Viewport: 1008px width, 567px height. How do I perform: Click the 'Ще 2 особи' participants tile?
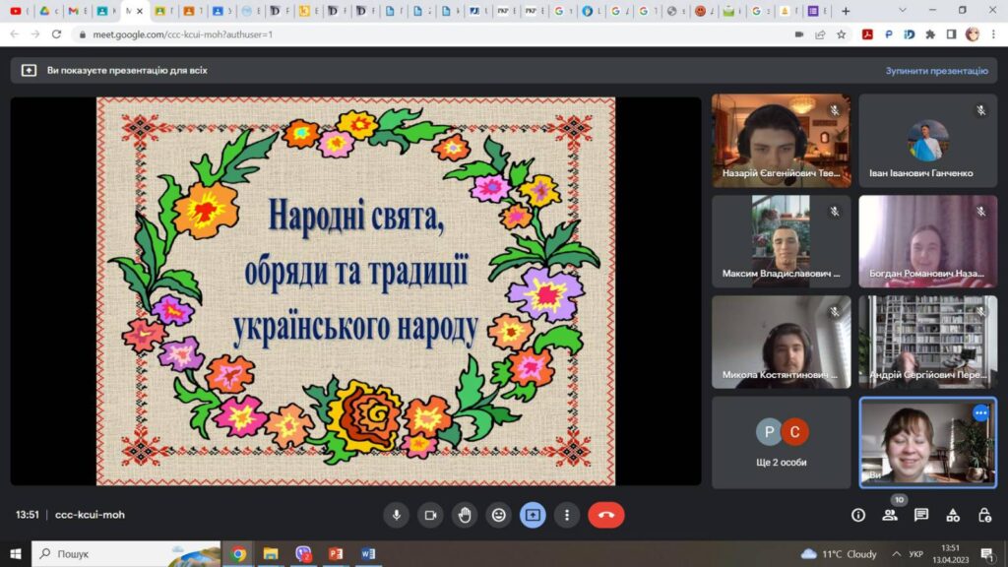782,442
